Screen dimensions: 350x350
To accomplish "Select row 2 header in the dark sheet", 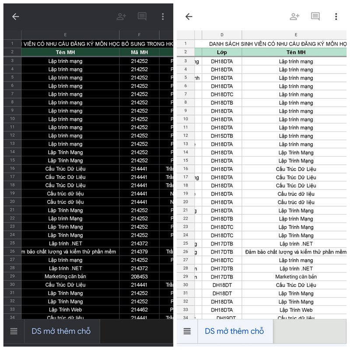I will click(12, 52).
